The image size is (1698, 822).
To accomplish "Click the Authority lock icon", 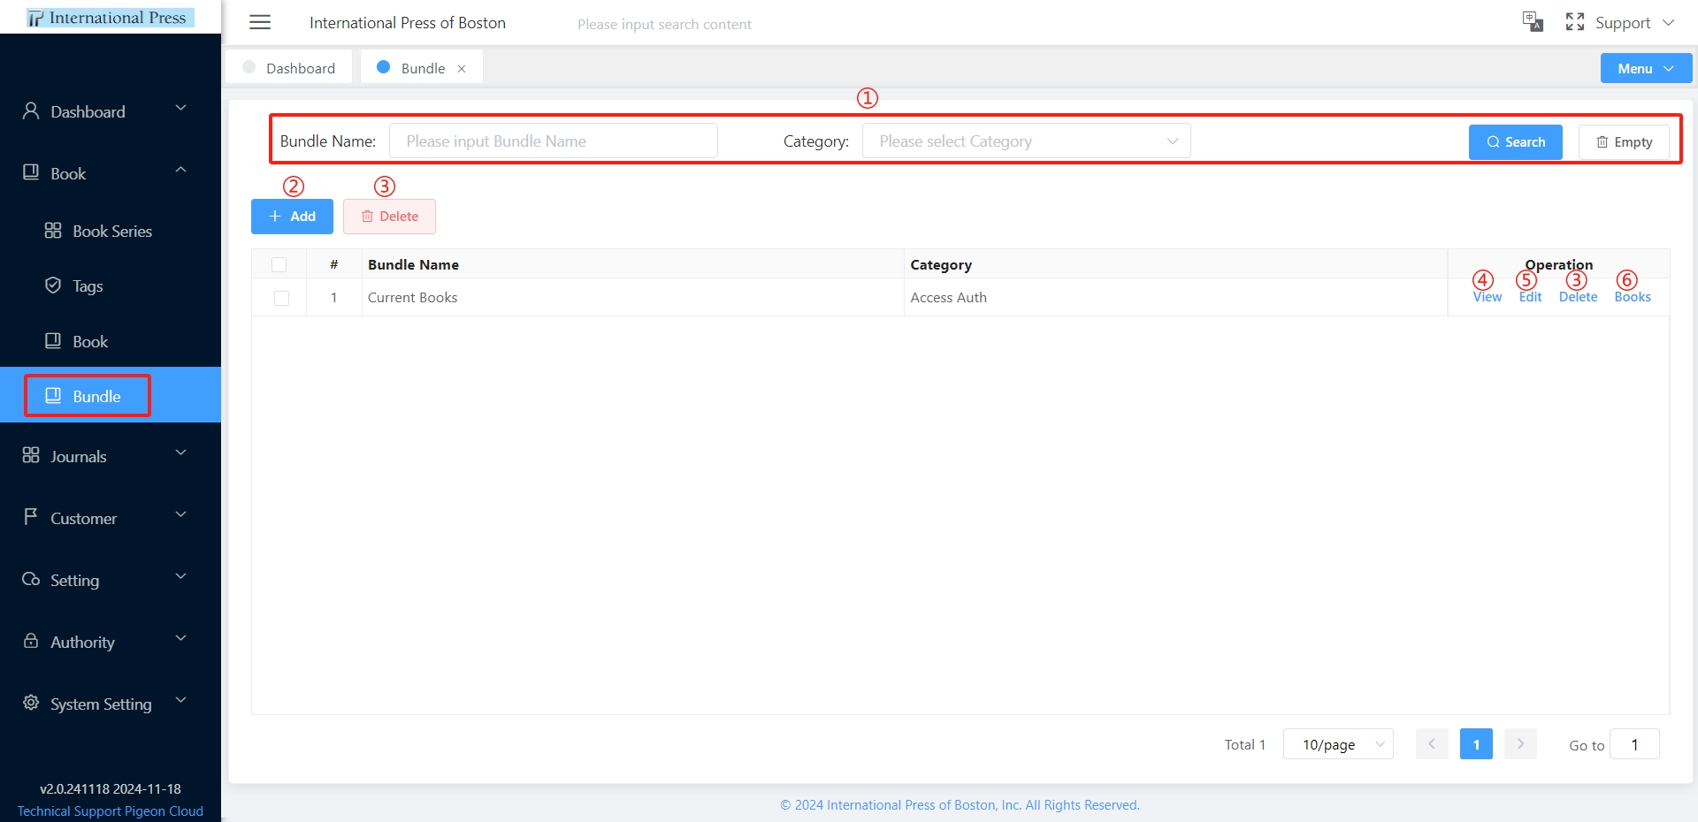I will click(x=31, y=641).
